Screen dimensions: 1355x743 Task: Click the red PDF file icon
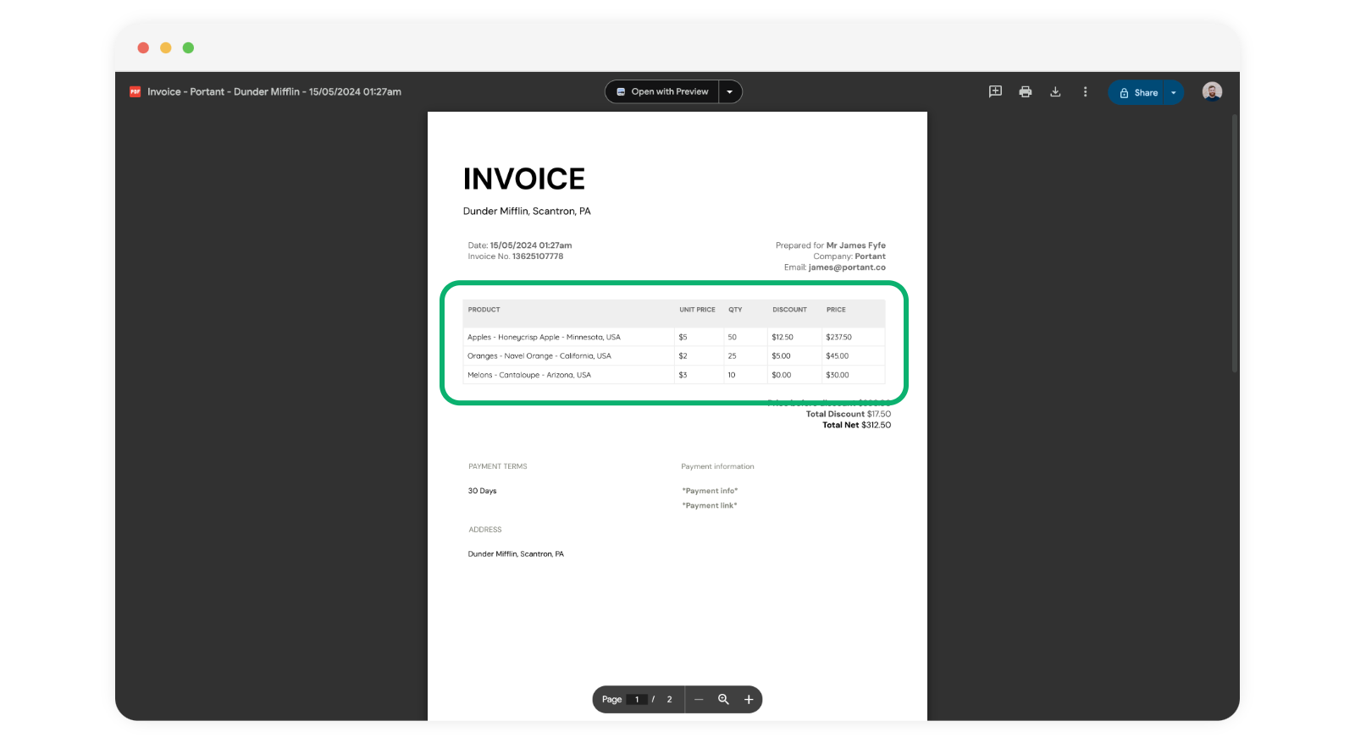[x=135, y=91]
